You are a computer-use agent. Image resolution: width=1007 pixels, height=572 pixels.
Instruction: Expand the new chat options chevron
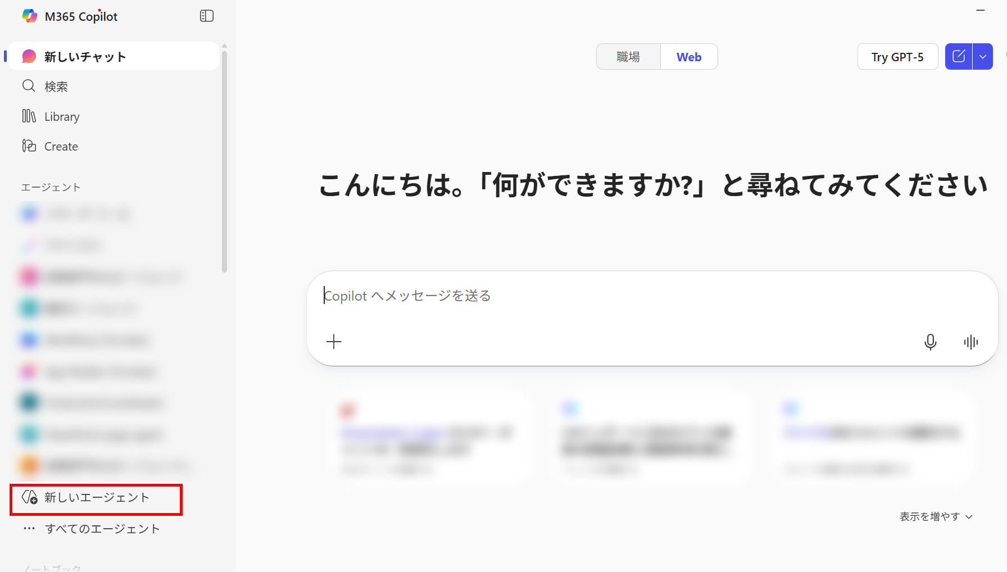983,56
